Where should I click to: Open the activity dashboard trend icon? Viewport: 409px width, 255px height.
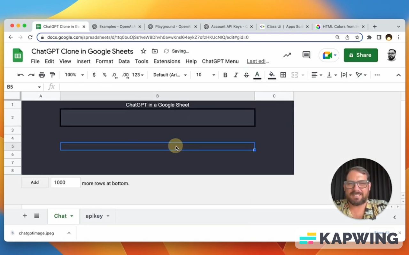(x=287, y=55)
